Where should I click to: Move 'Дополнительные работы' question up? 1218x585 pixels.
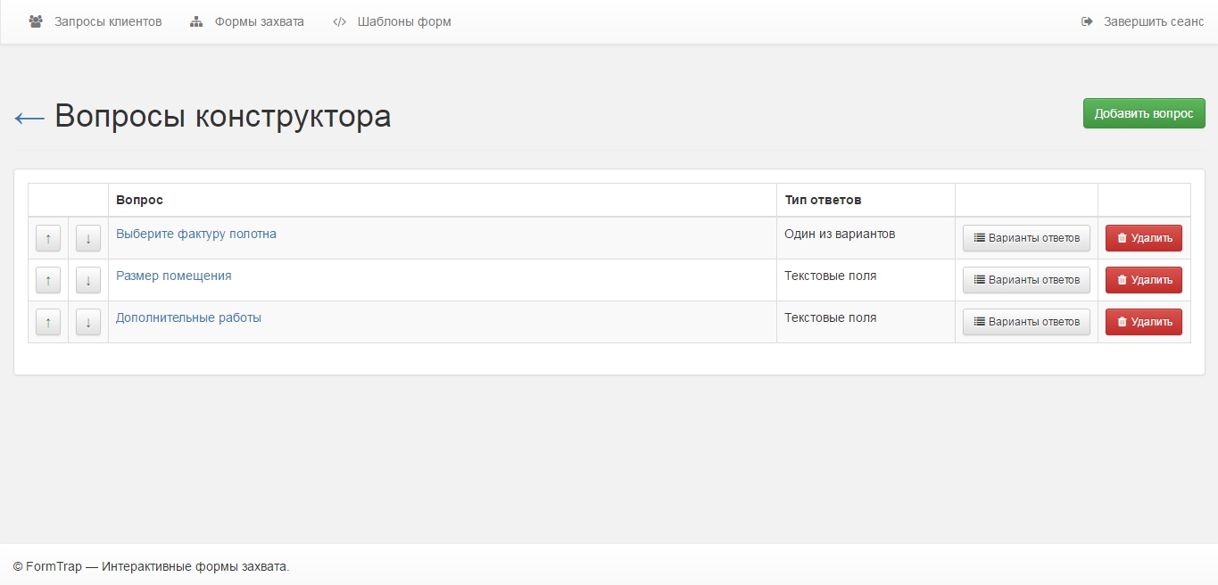(48, 322)
